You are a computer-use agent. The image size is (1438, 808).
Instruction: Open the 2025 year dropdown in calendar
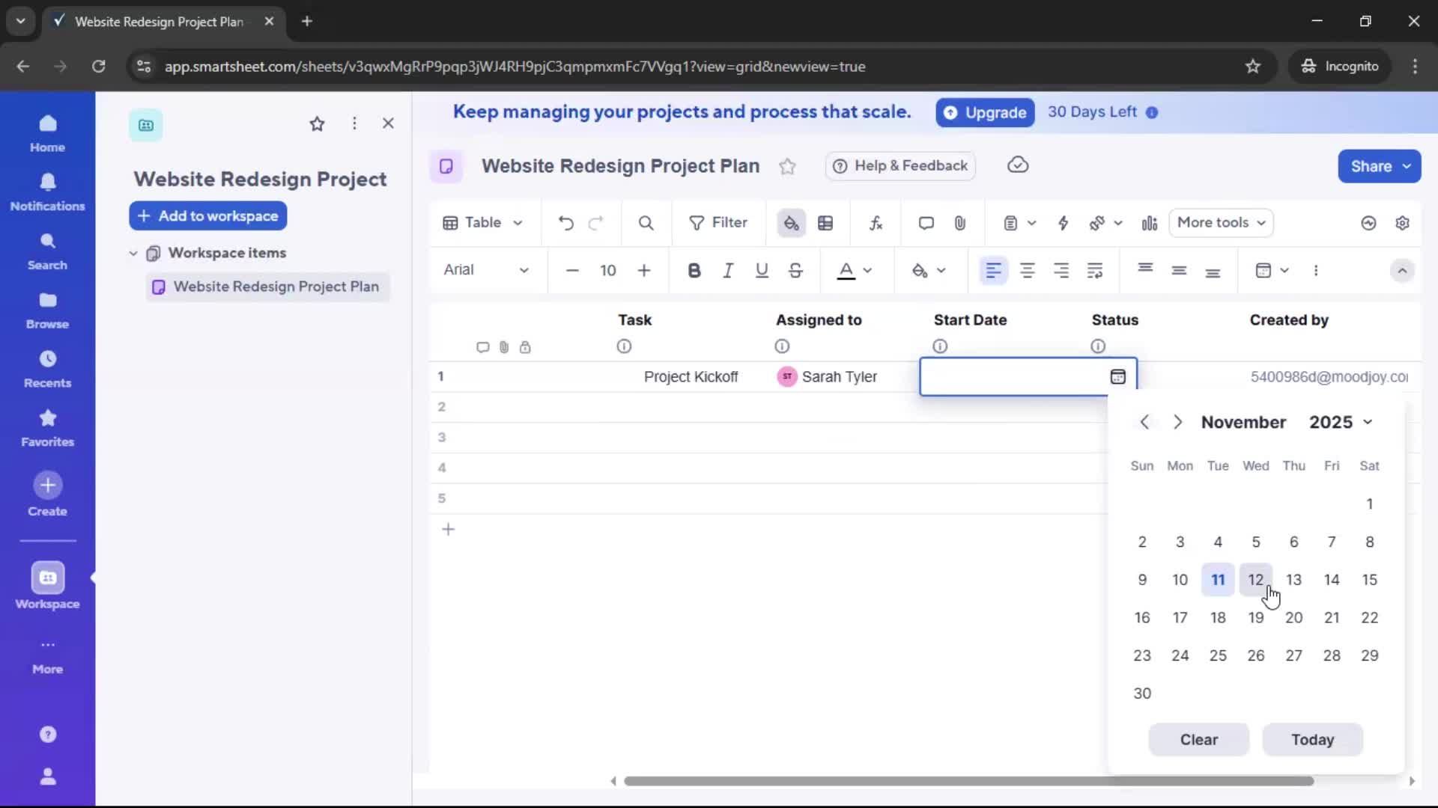pyautogui.click(x=1341, y=422)
